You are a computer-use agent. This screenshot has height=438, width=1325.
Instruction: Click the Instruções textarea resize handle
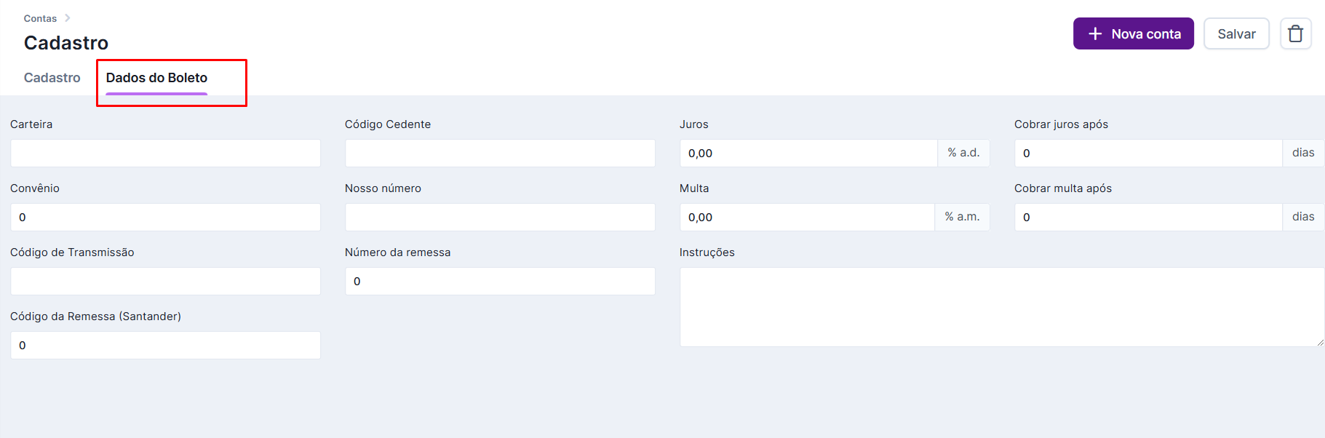pyautogui.click(x=1320, y=342)
